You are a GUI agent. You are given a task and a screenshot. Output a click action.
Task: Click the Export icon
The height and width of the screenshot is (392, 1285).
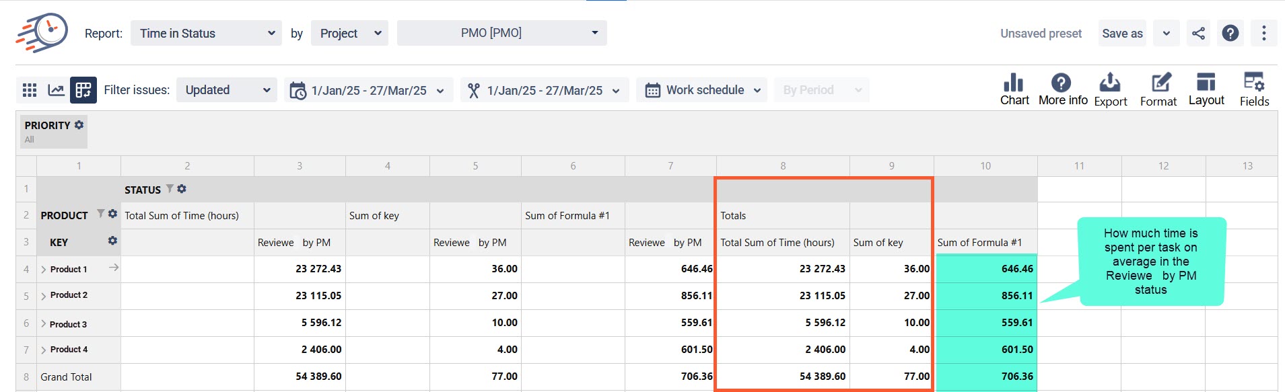coord(1111,89)
